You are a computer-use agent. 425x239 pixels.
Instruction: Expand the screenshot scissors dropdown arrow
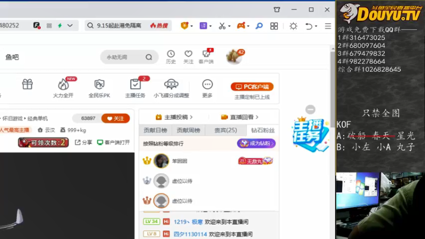(x=229, y=26)
